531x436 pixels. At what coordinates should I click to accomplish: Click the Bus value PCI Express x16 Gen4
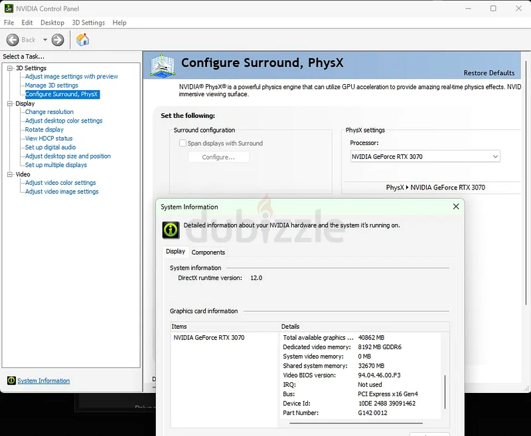click(x=388, y=394)
